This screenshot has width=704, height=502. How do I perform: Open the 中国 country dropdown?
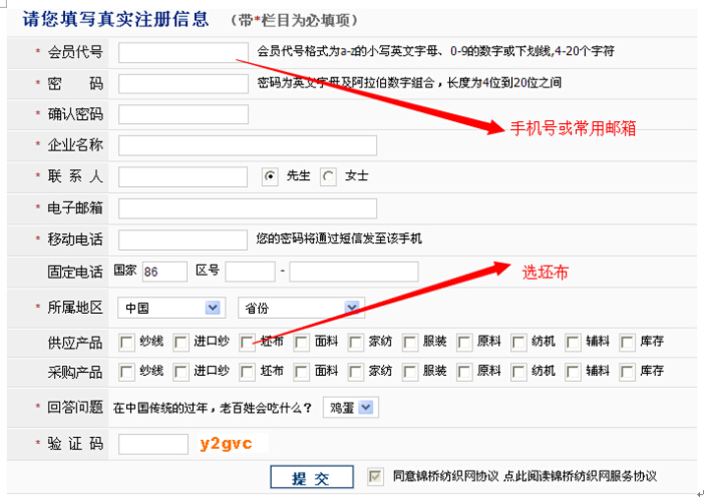click(x=172, y=307)
